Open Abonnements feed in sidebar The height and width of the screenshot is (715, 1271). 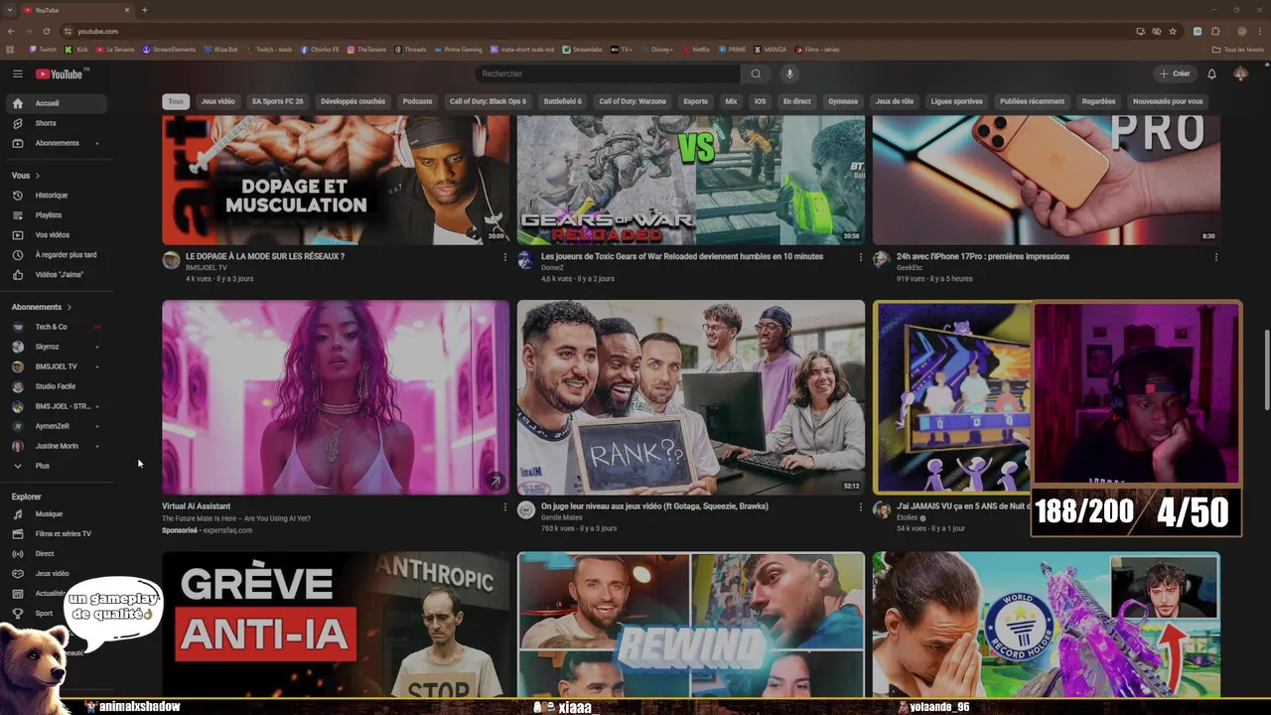tap(56, 143)
